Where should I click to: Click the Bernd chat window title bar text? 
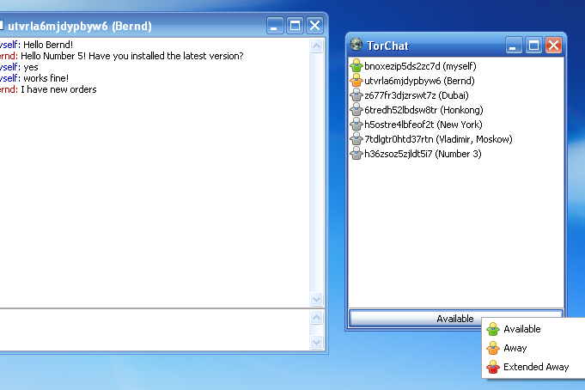(x=80, y=26)
